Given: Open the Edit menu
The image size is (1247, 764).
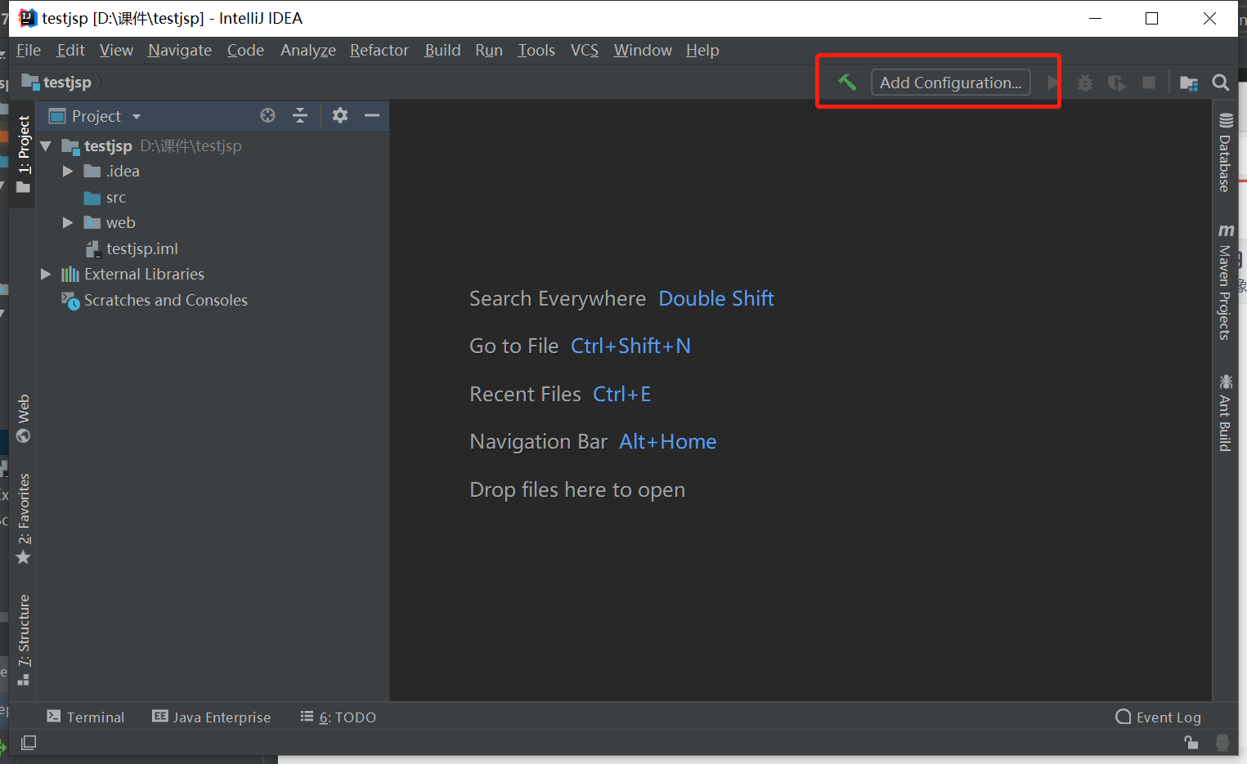Looking at the screenshot, I should 71,51.
